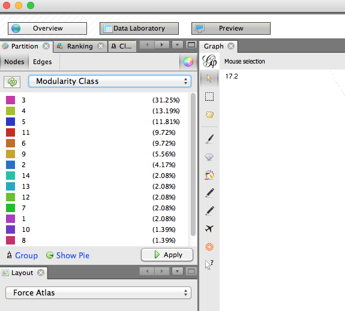Click the partition list vertical scrollbar
This screenshot has height=311, width=345.
pyautogui.click(x=193, y=164)
